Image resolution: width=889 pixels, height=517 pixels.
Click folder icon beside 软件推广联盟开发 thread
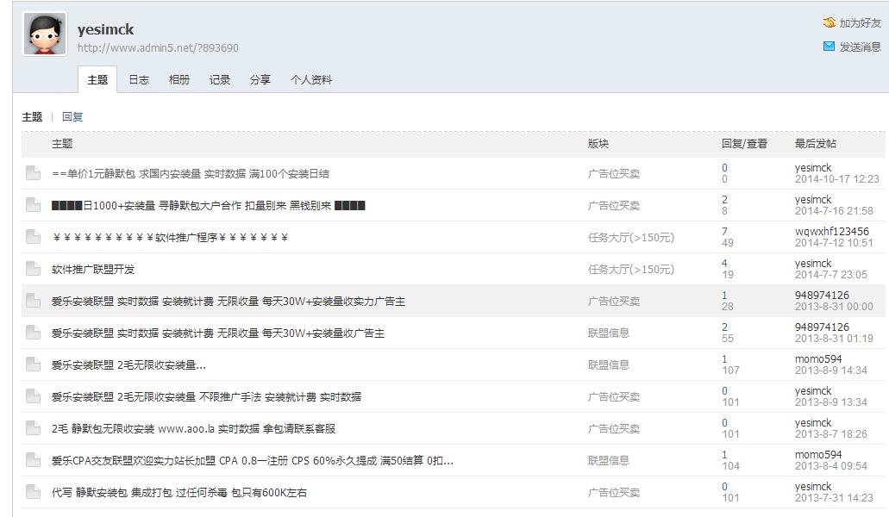(33, 269)
